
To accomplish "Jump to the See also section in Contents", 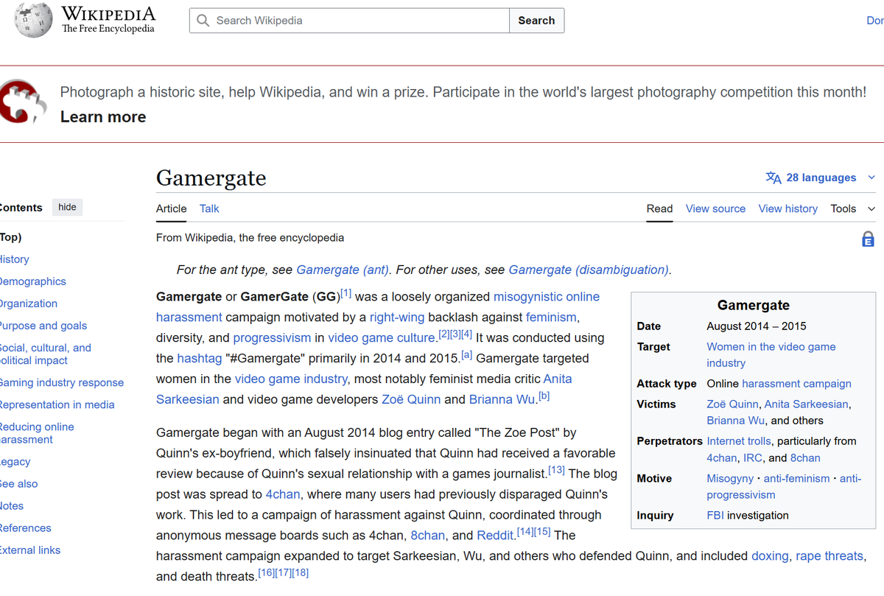I will click(18, 484).
